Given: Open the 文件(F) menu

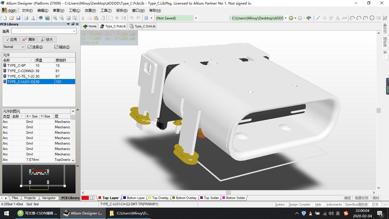Looking at the screenshot, I should tap(27, 11).
